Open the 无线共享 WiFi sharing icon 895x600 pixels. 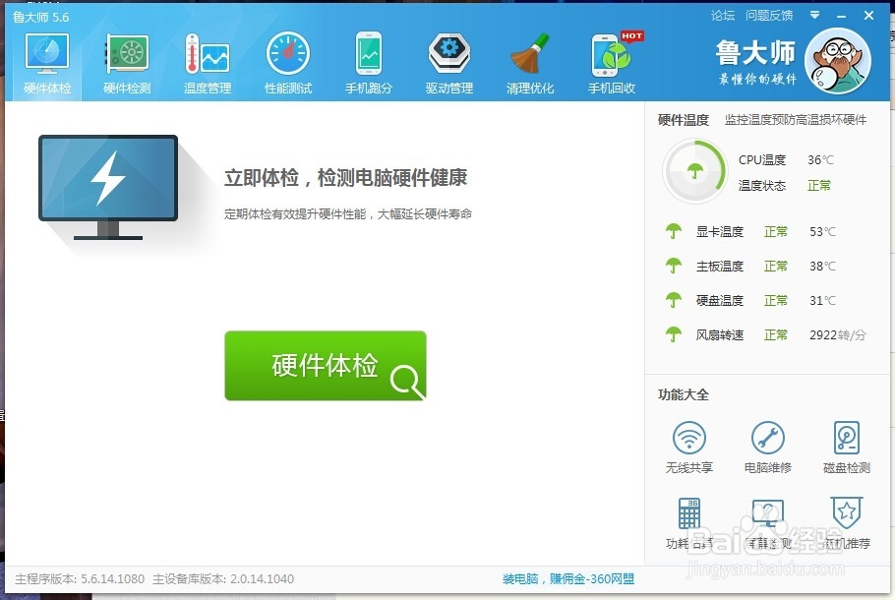tap(688, 438)
